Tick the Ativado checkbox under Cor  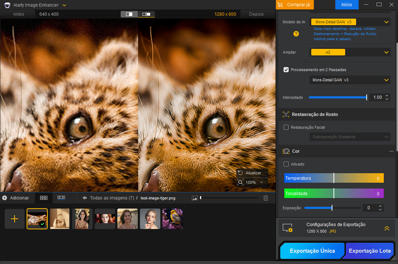(x=286, y=164)
